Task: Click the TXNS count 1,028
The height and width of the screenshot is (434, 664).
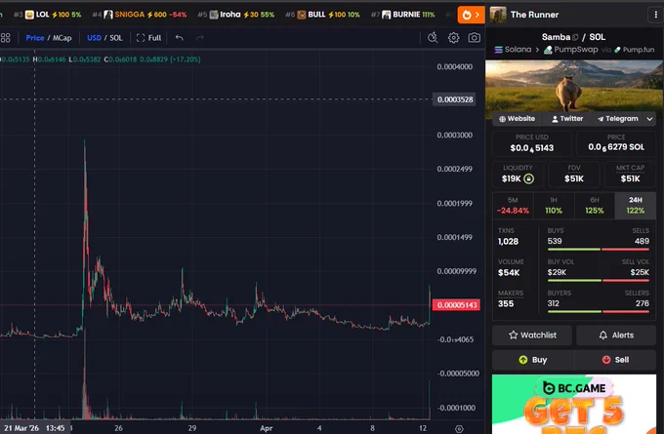Action: click(508, 242)
